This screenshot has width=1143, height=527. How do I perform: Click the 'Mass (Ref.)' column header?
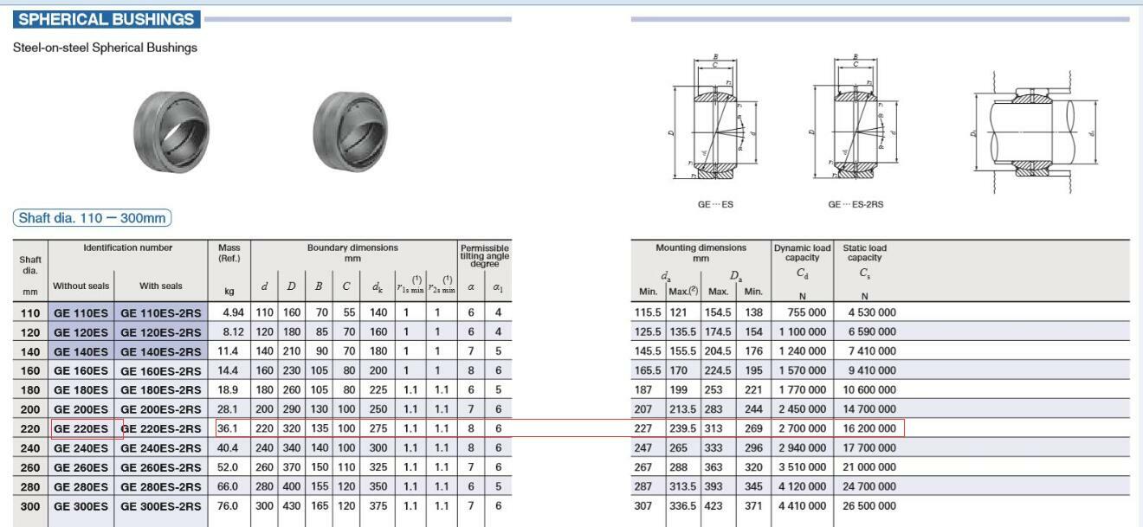[229, 253]
